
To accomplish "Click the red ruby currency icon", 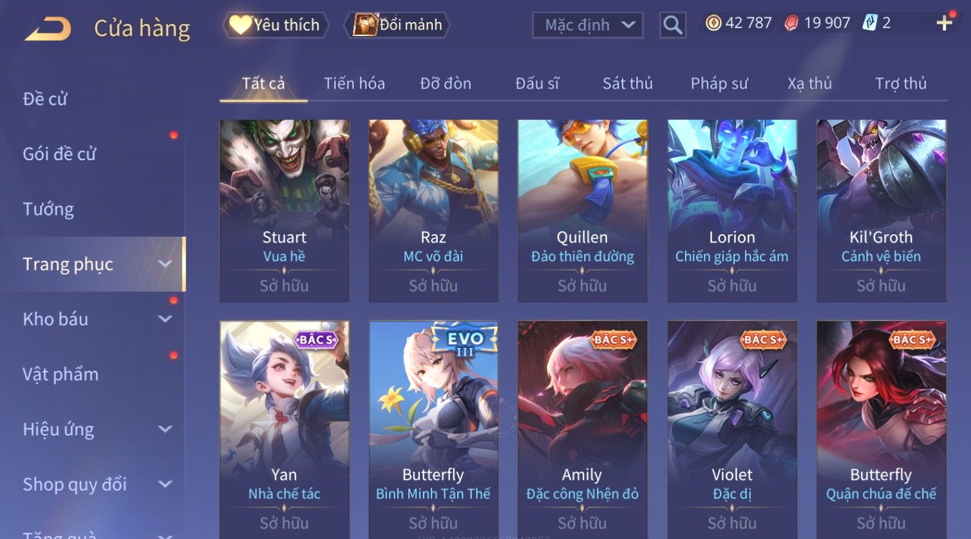I will (791, 23).
